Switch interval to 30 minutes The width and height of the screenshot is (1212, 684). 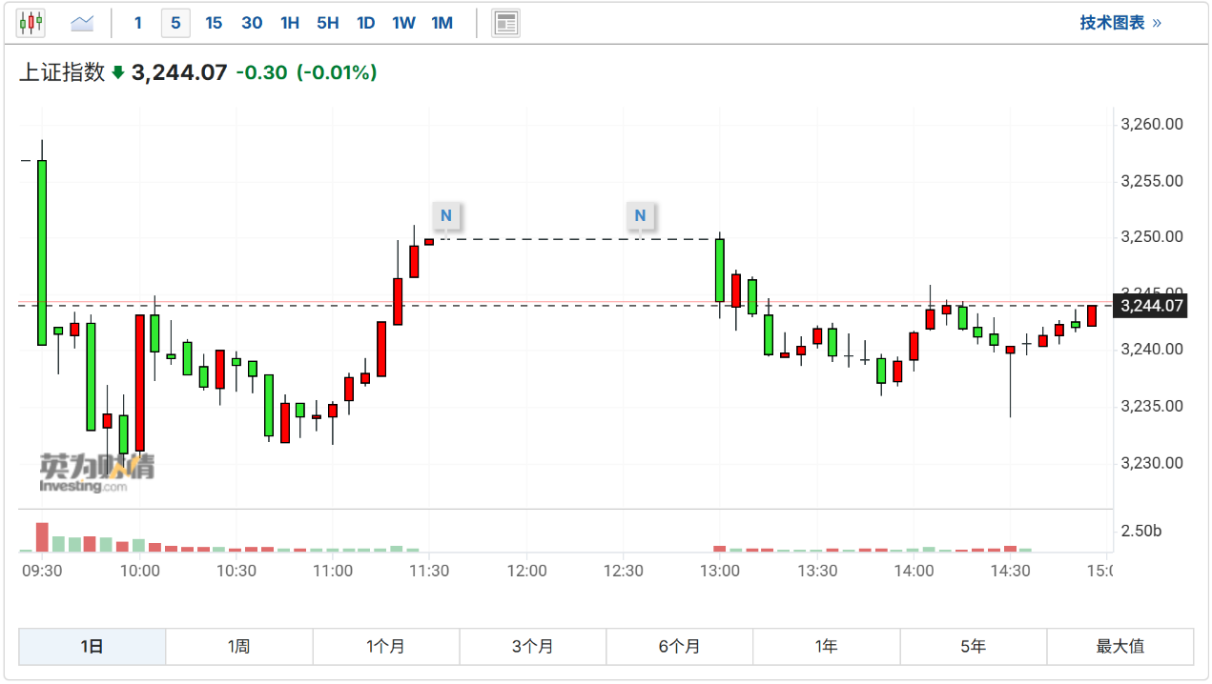pyautogui.click(x=252, y=23)
